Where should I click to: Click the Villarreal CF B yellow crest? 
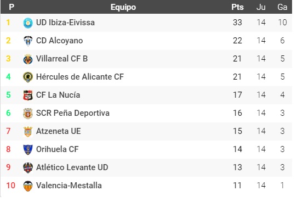[x=28, y=59]
